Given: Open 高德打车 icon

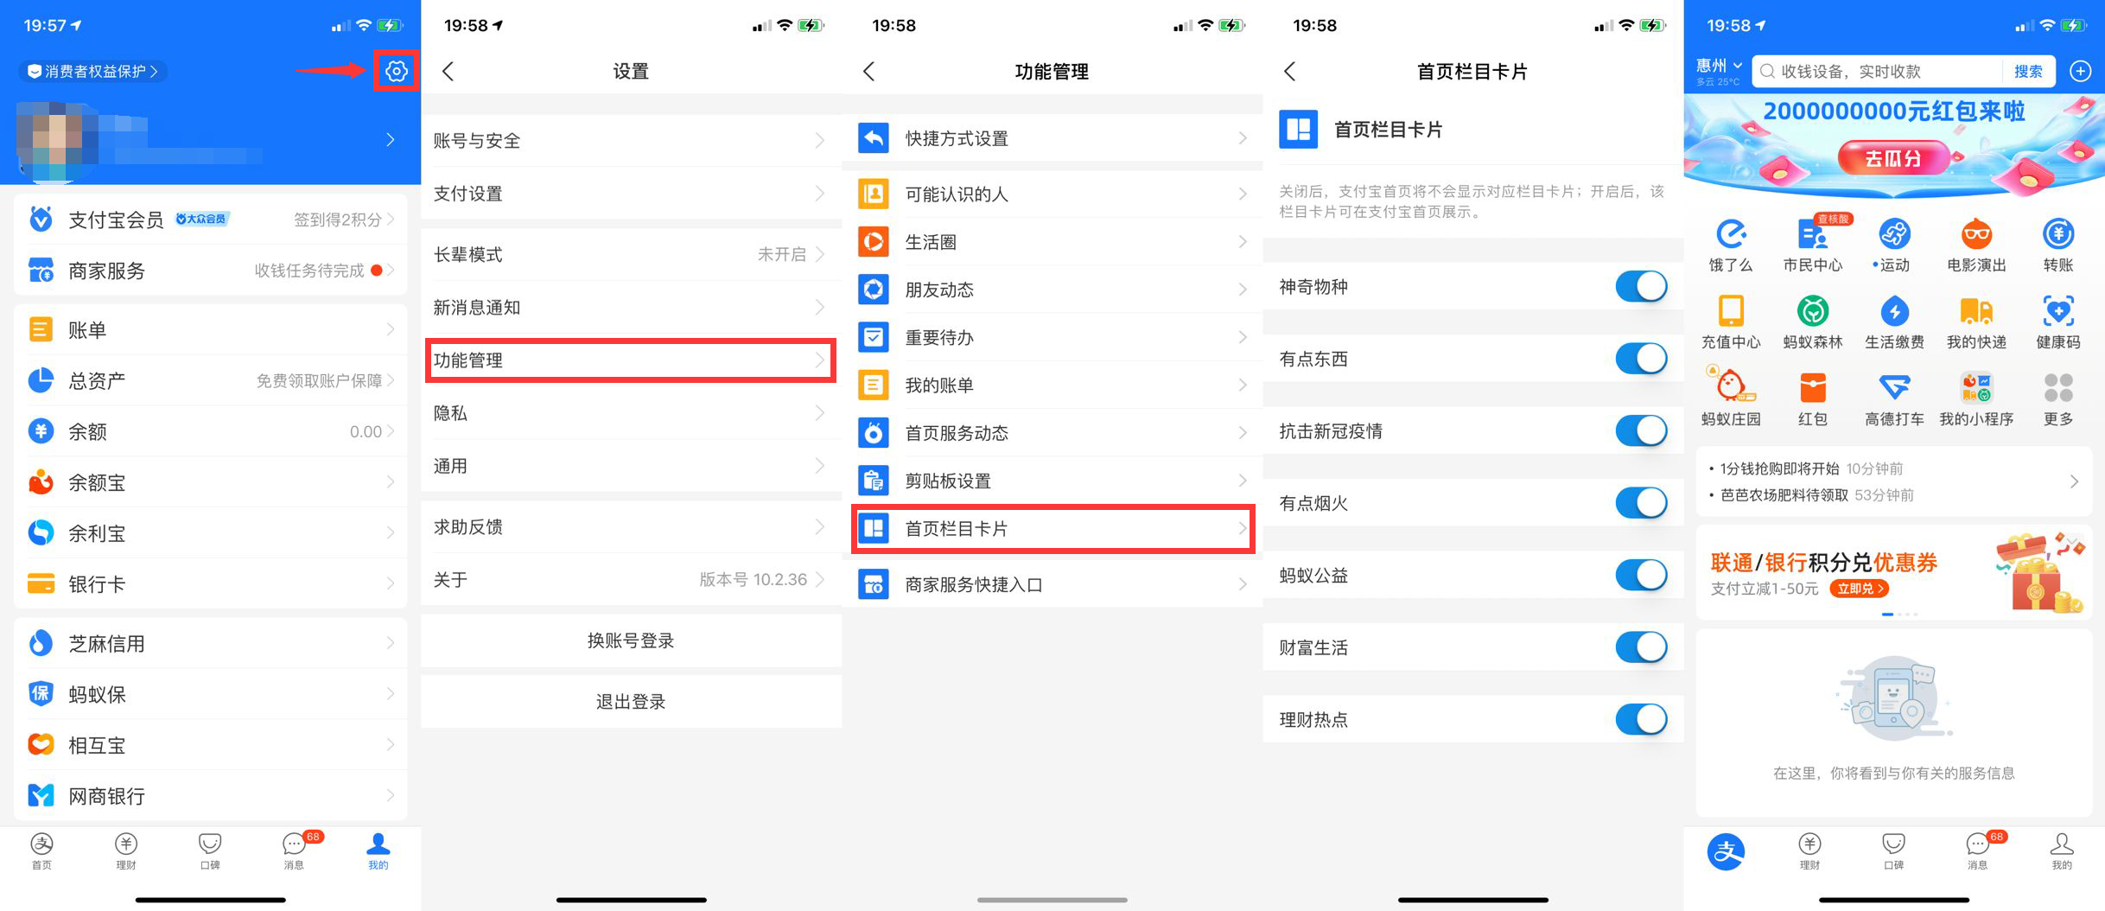Looking at the screenshot, I should pyautogui.click(x=1894, y=387).
